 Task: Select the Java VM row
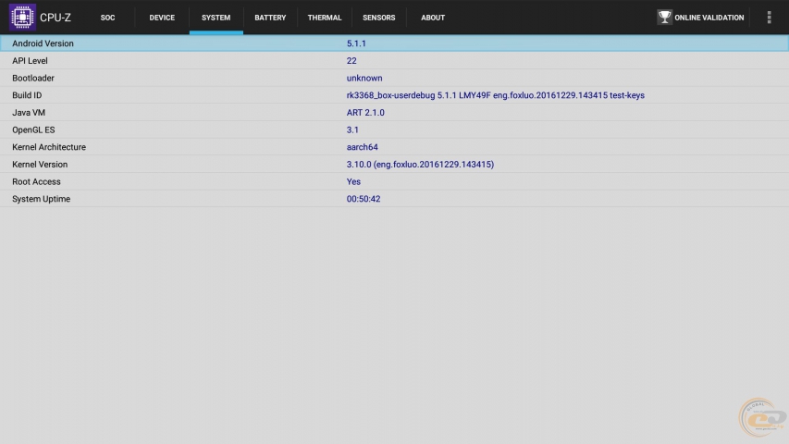(394, 112)
